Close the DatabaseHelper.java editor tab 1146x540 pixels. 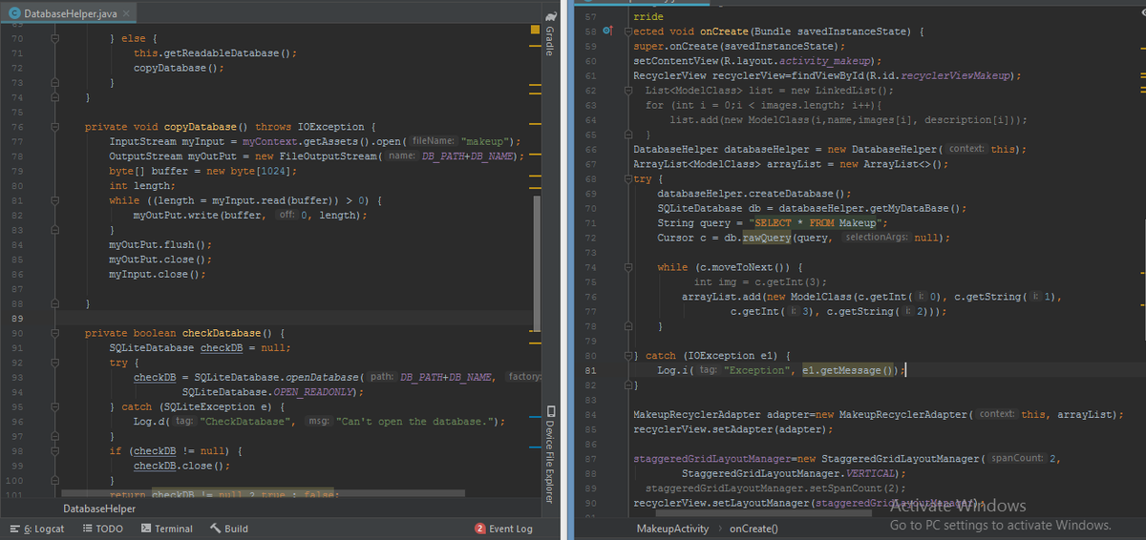(127, 13)
